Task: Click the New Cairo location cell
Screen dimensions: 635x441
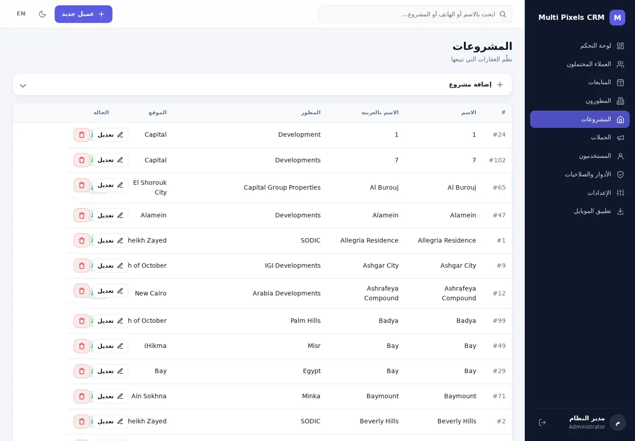Action: (x=151, y=294)
